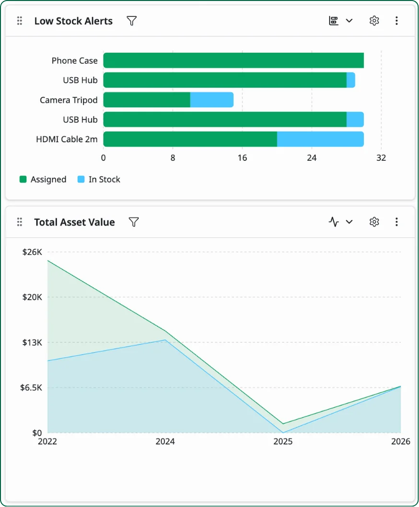Open more options menu for Low Stock Alerts

tap(396, 21)
